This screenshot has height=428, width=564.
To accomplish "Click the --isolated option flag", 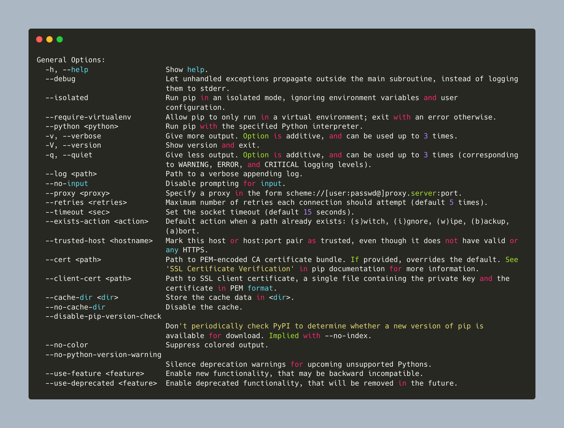I will [67, 98].
